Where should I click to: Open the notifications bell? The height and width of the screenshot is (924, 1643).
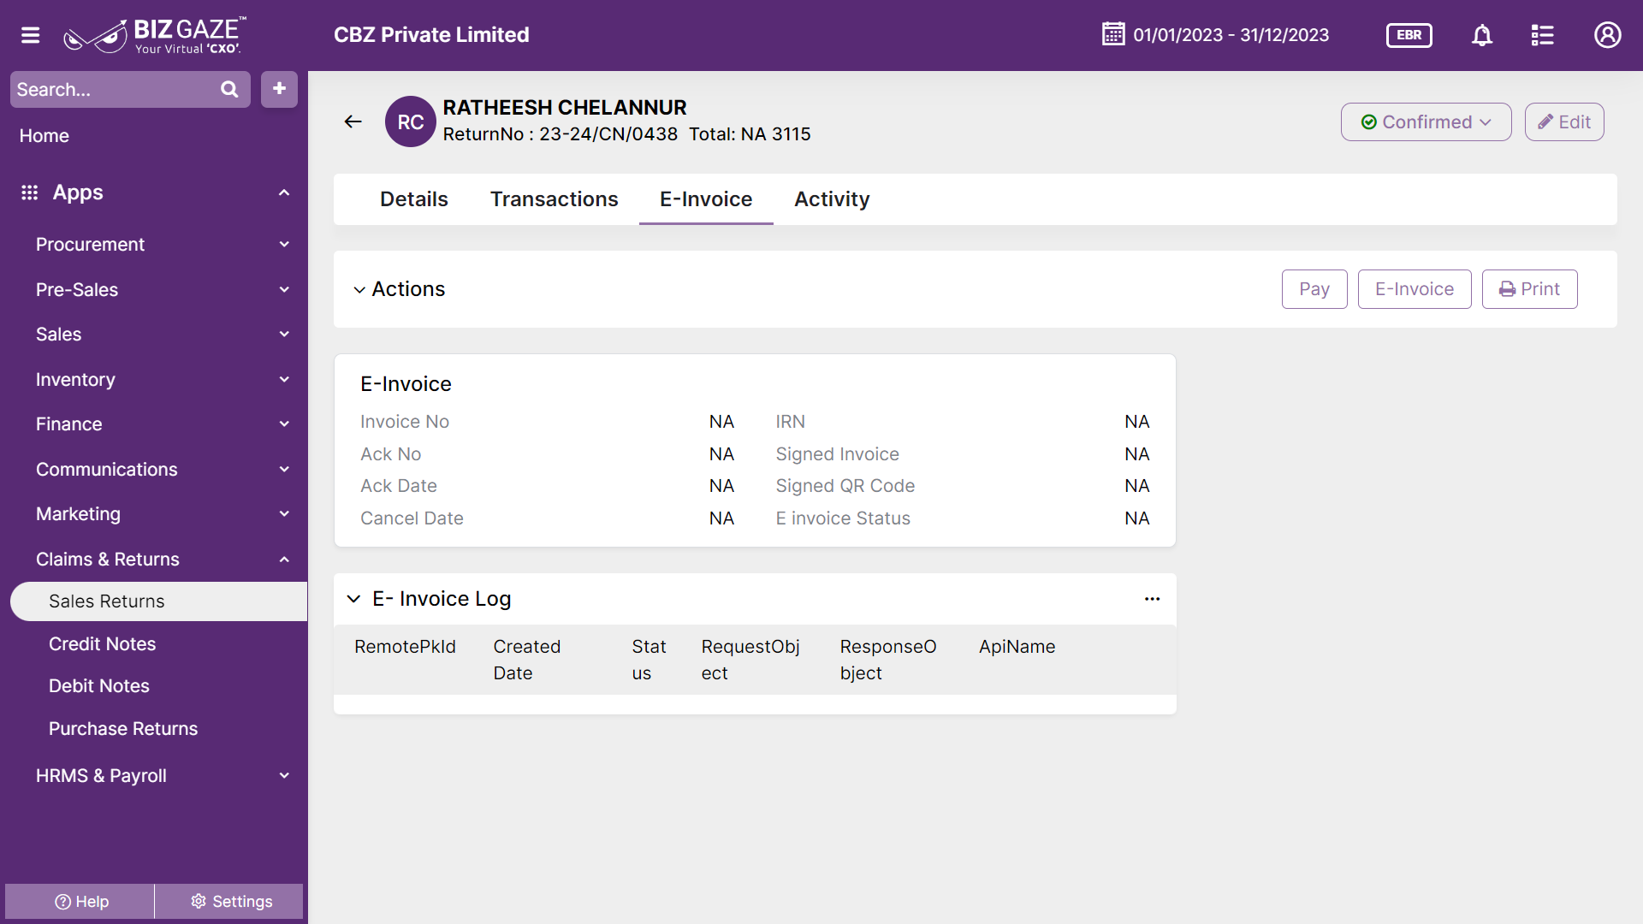coord(1482,35)
